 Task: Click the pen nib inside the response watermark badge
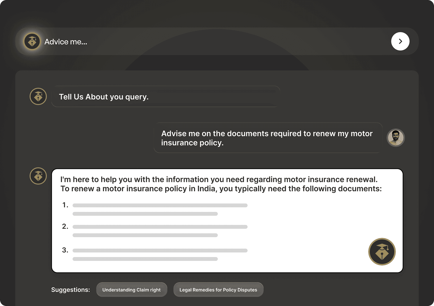point(382,254)
